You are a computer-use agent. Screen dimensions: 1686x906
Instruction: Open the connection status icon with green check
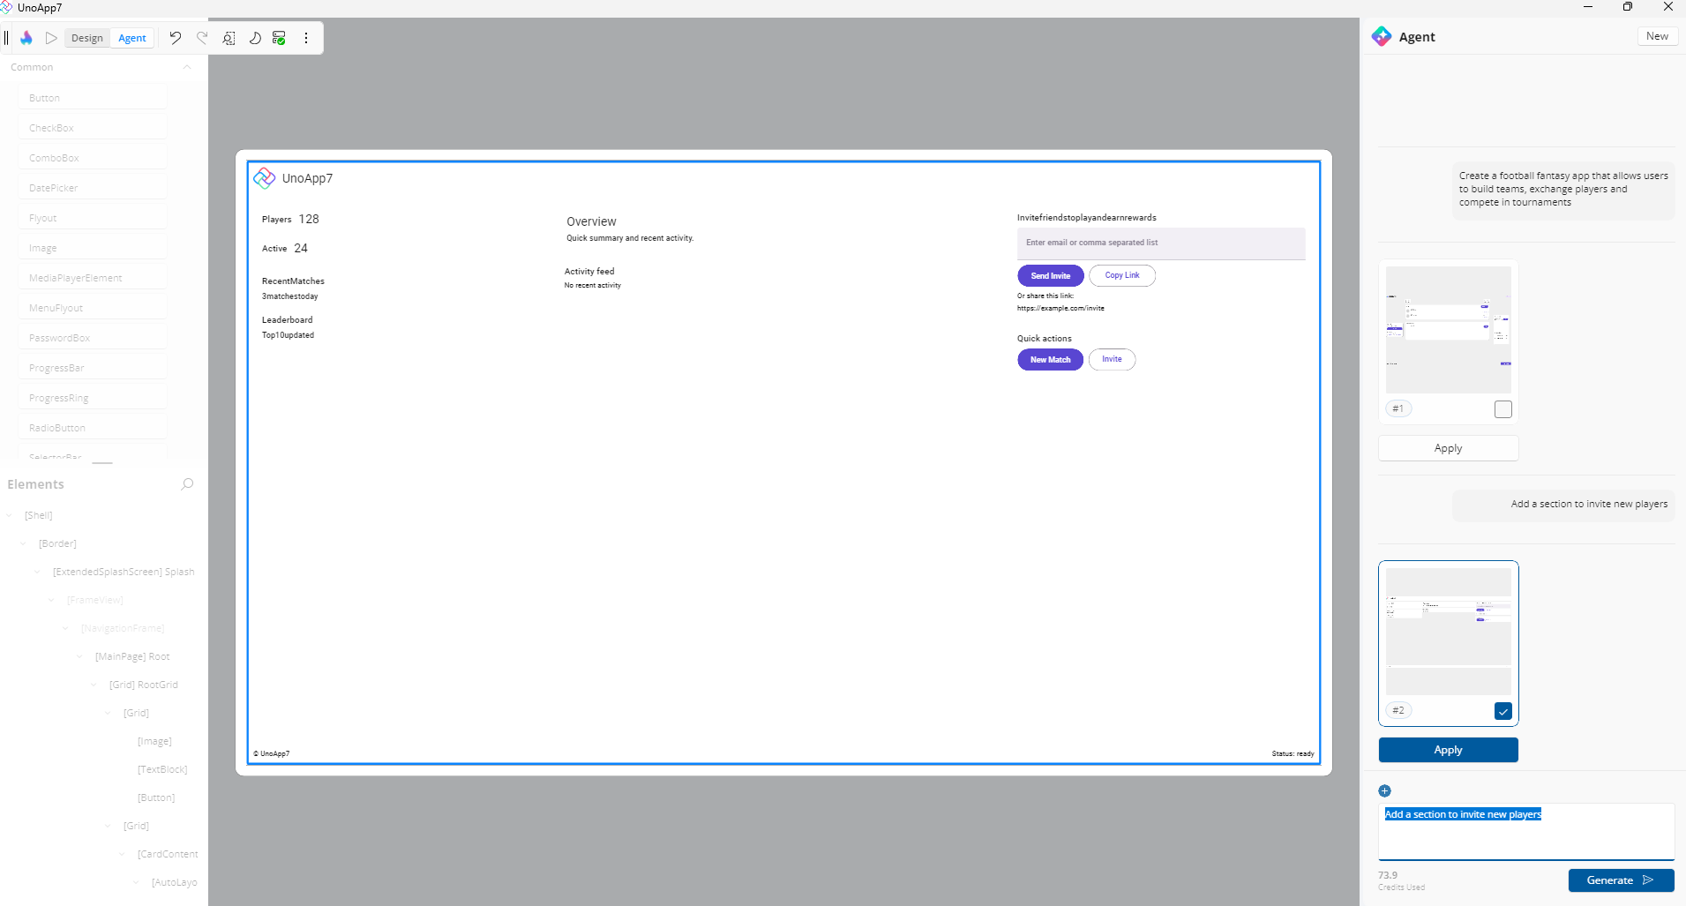click(x=279, y=38)
